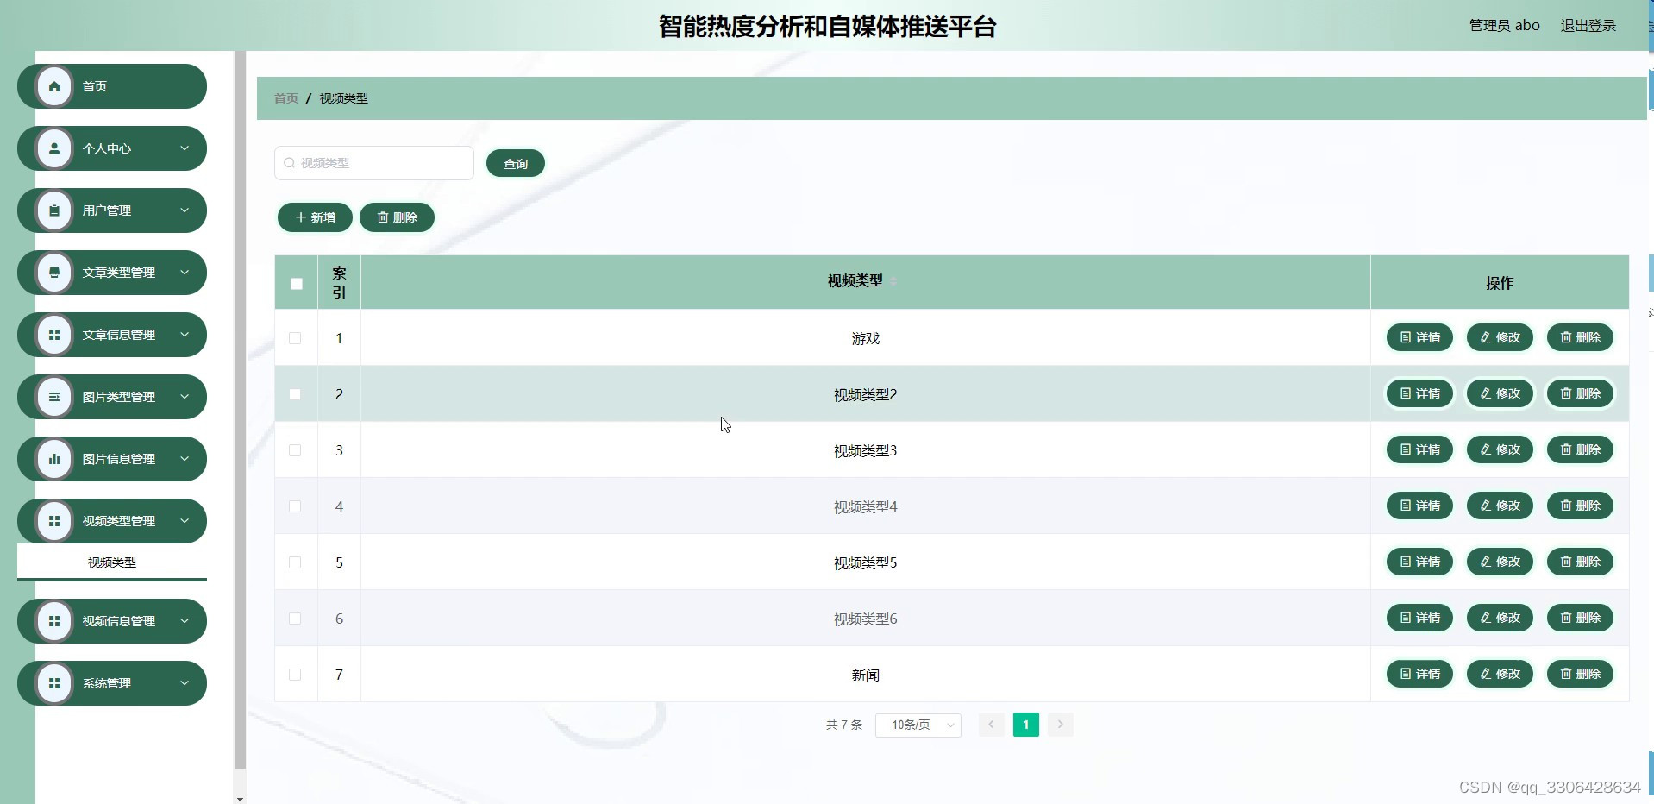Select the checkbox for row 游戏
The width and height of the screenshot is (1654, 804).
coord(295,338)
